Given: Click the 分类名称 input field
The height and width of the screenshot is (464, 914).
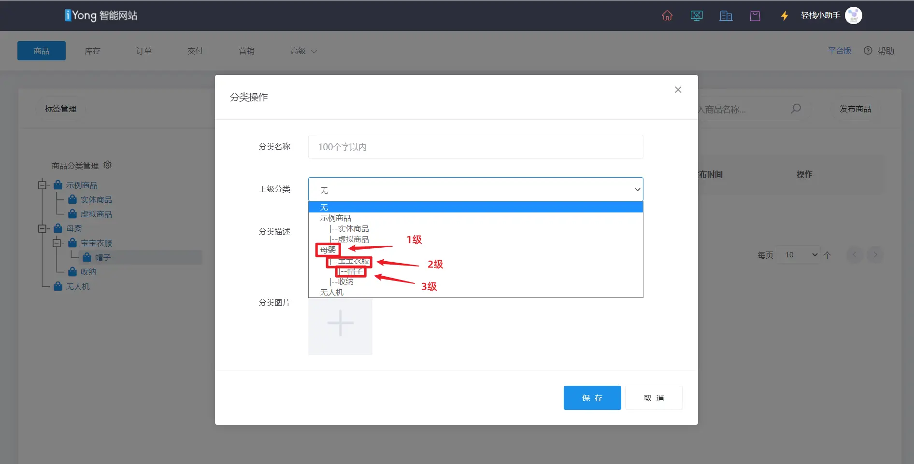Looking at the screenshot, I should [475, 147].
